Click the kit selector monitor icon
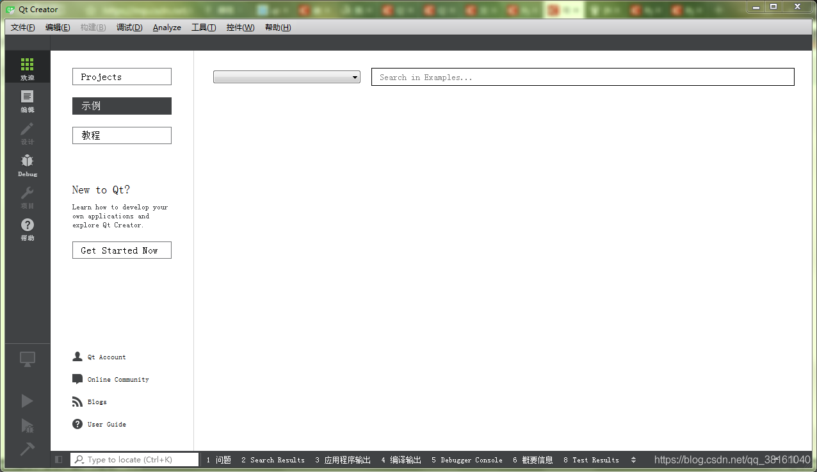Viewport: 817px width, 472px height. [27, 359]
